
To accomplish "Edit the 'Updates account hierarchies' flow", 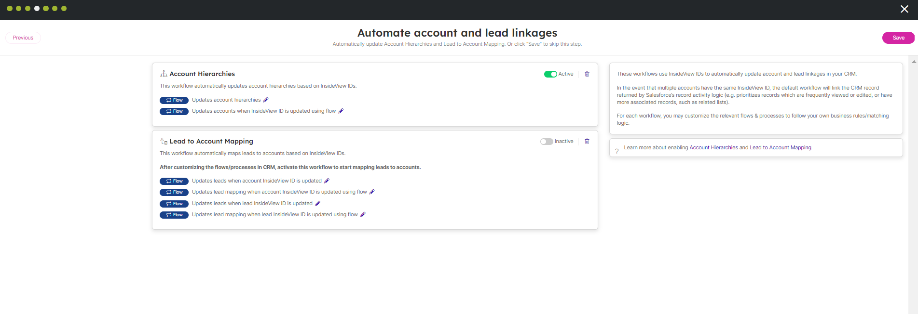I will 265,100.
